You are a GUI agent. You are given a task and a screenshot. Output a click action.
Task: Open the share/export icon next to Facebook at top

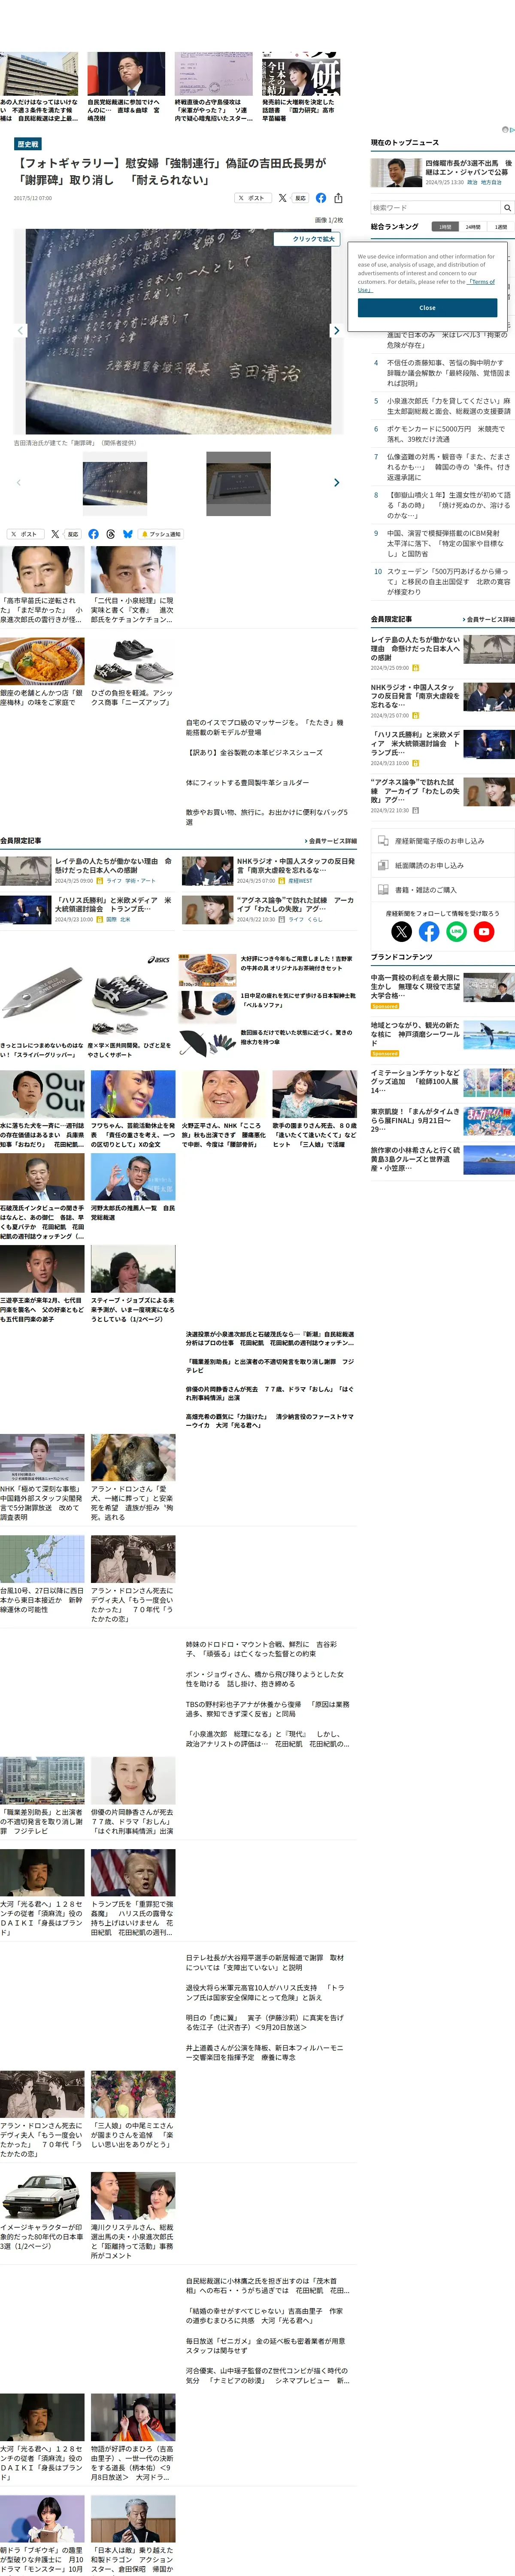pyautogui.click(x=338, y=198)
